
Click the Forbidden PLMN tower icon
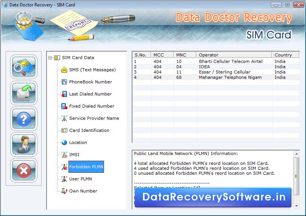[x=64, y=167]
